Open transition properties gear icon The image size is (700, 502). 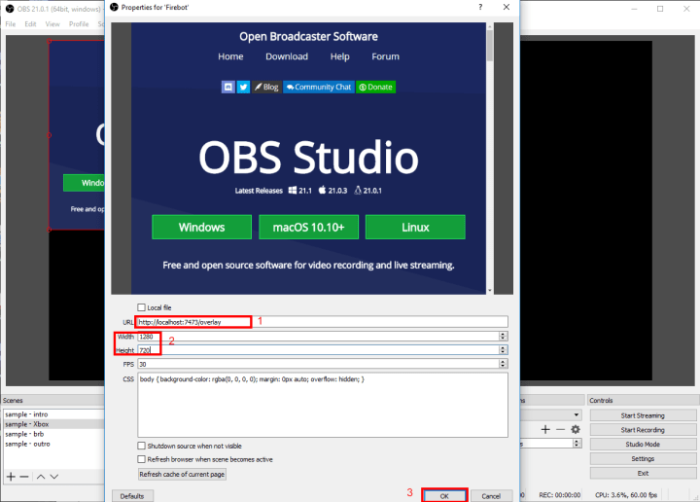[x=576, y=430]
